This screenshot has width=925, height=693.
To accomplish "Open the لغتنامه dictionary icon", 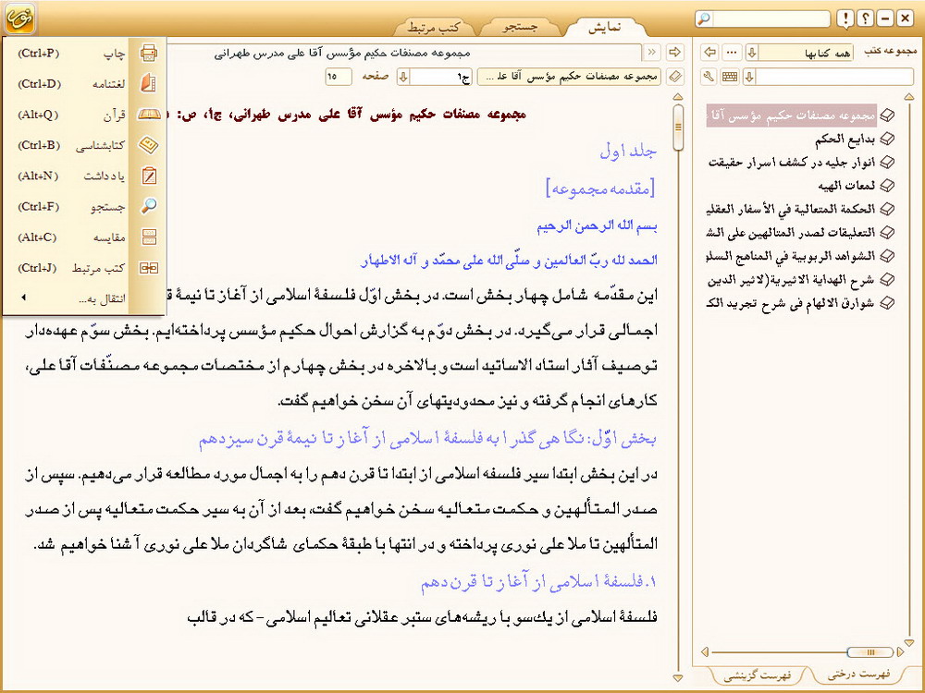I will (148, 84).
